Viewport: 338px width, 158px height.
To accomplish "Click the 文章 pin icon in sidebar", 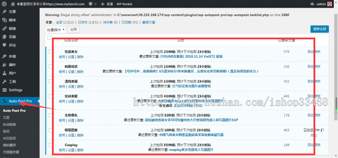I will (x=4, y=12).
